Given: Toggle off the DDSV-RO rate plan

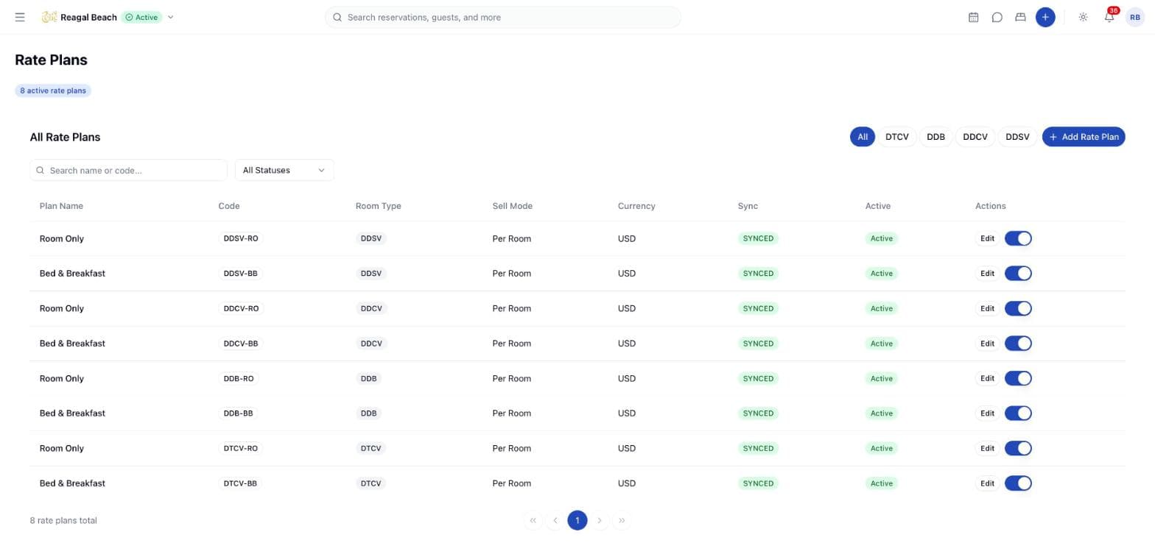Looking at the screenshot, I should [x=1018, y=238].
